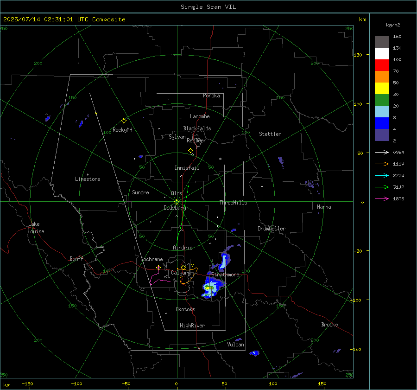Viewport: 417px width, 390px height.
Task: Click the Hanna label
Action: (x=324, y=207)
